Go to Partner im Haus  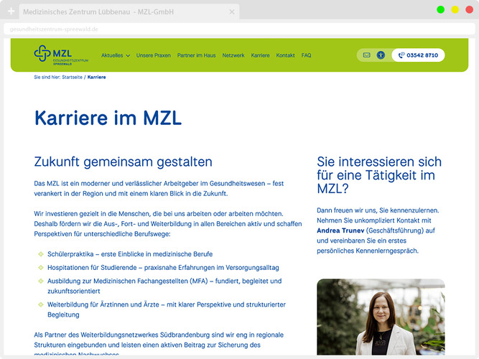(x=197, y=55)
